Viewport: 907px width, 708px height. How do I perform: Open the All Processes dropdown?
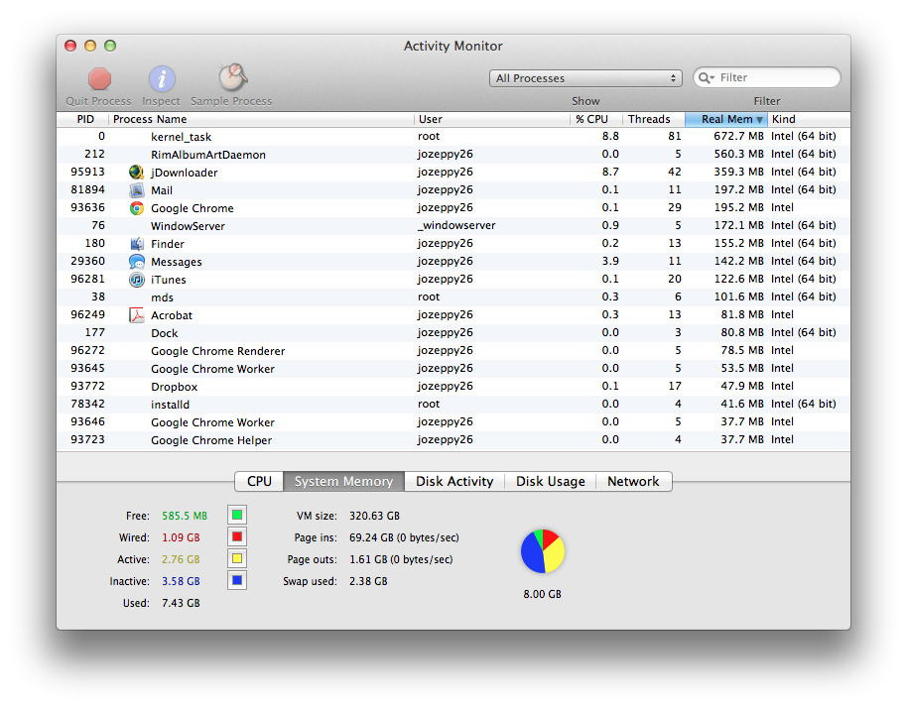click(x=585, y=78)
